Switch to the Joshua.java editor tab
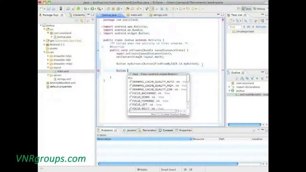Viewport: 306px width, 172px height. click(x=109, y=15)
